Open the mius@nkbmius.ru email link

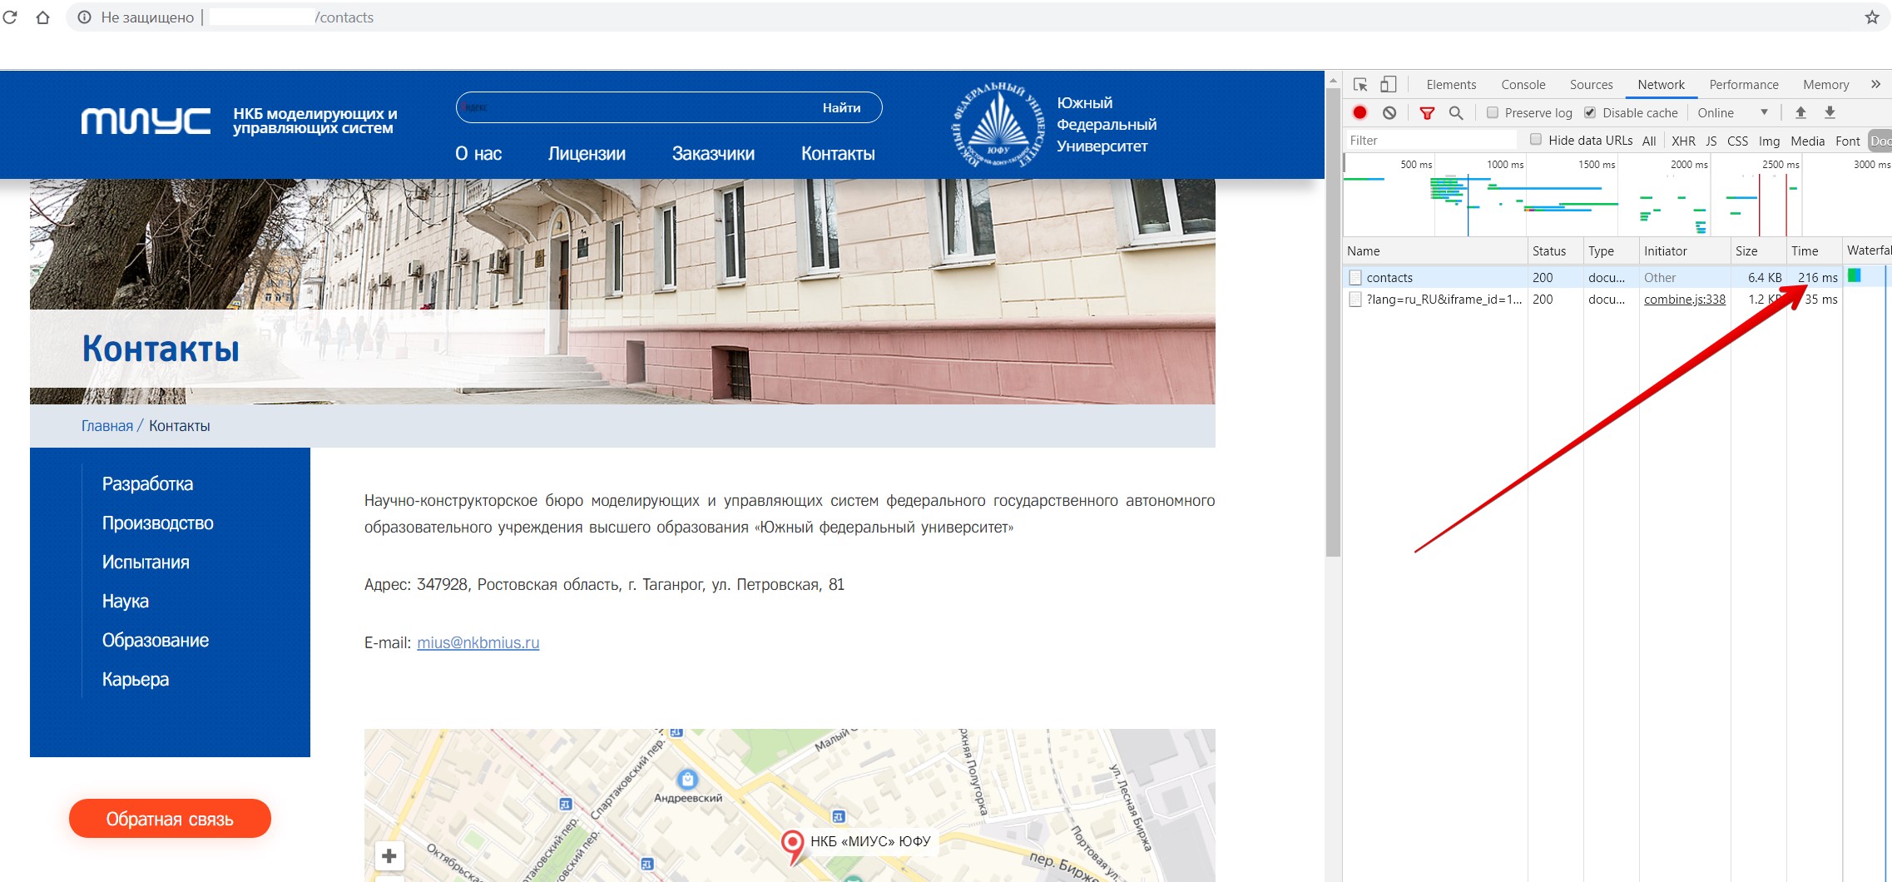(x=478, y=643)
